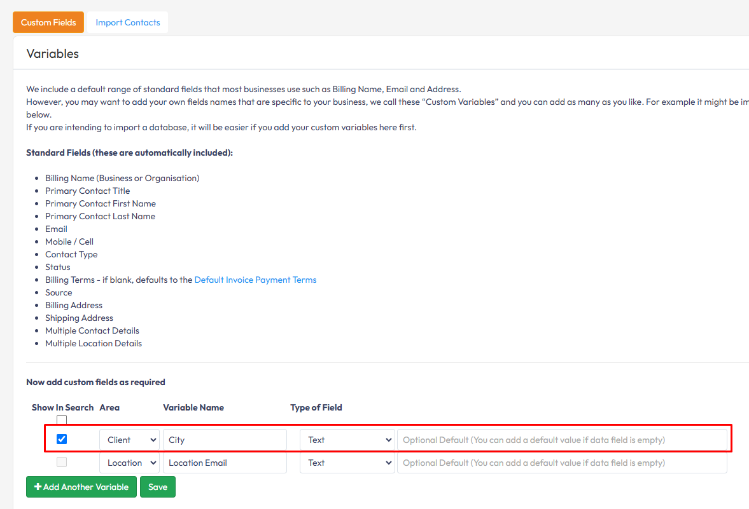This screenshot has width=749, height=509.
Task: Select the Billing Name (Business or Organisation) item
Action: [122, 179]
